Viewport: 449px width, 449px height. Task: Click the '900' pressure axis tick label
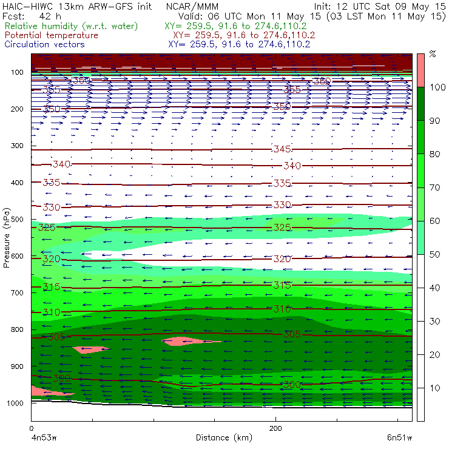pyautogui.click(x=17, y=366)
